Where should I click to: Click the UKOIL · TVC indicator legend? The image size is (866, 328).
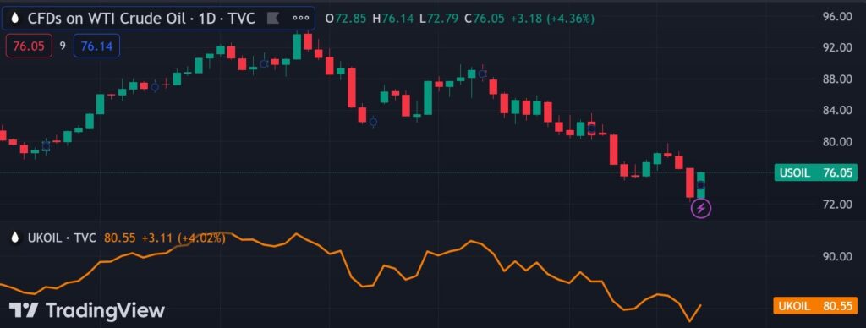pyautogui.click(x=61, y=238)
